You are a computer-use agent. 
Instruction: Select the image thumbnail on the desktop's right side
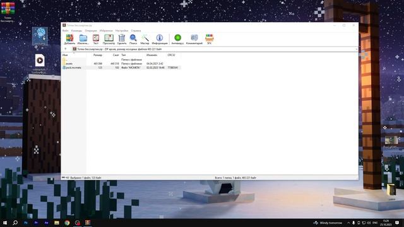[x=391, y=142]
